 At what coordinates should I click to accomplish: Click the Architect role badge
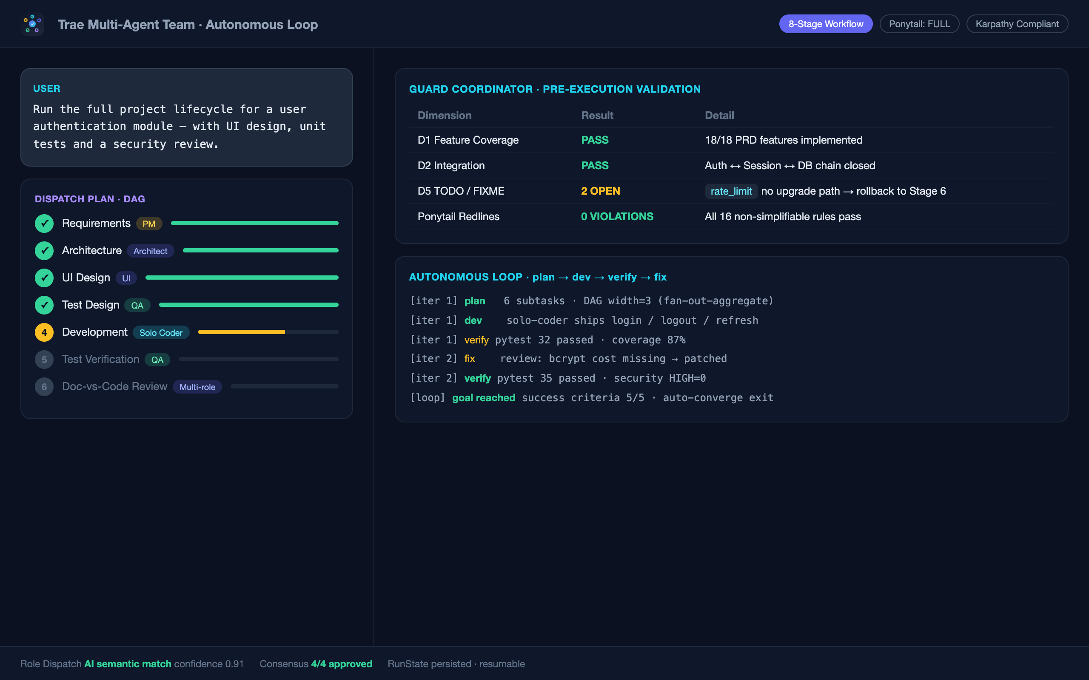(x=150, y=251)
